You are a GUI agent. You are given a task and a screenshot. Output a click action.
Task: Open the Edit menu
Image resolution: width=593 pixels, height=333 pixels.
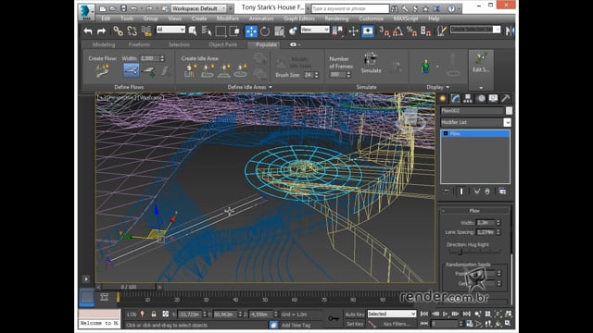pos(106,18)
